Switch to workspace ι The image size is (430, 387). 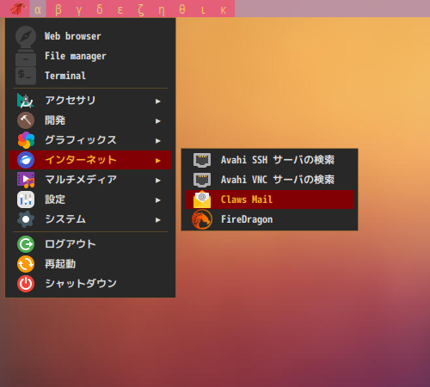tap(203, 9)
